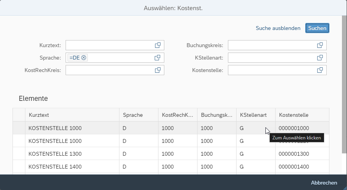Open value help icon for Buchungskreis field
This screenshot has height=190, width=347.
[320, 45]
